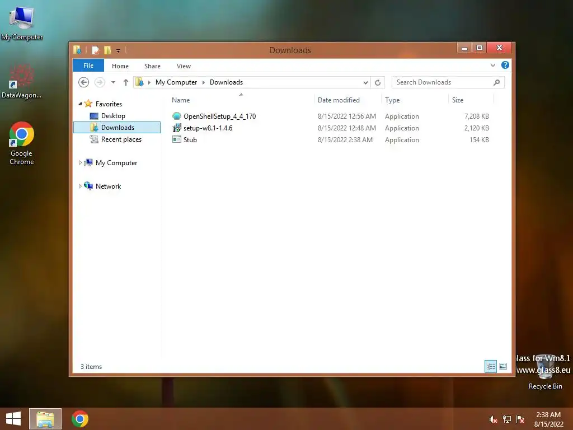The image size is (573, 430).
Task: Go up one level with Up arrow
Action: click(126, 82)
